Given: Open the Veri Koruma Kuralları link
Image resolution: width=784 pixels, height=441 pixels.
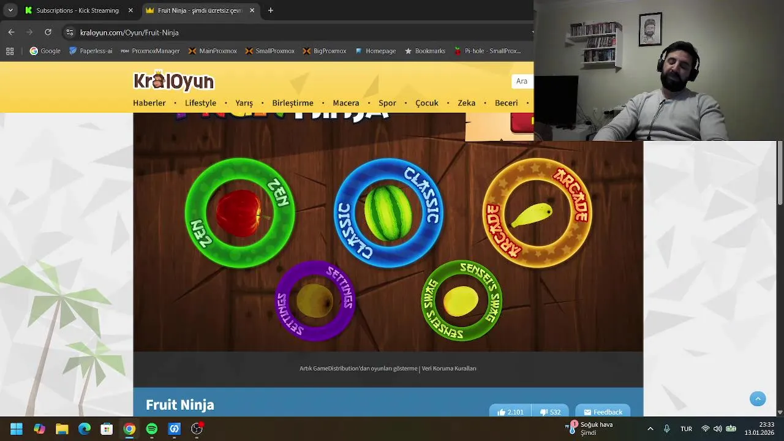Looking at the screenshot, I should [x=449, y=368].
